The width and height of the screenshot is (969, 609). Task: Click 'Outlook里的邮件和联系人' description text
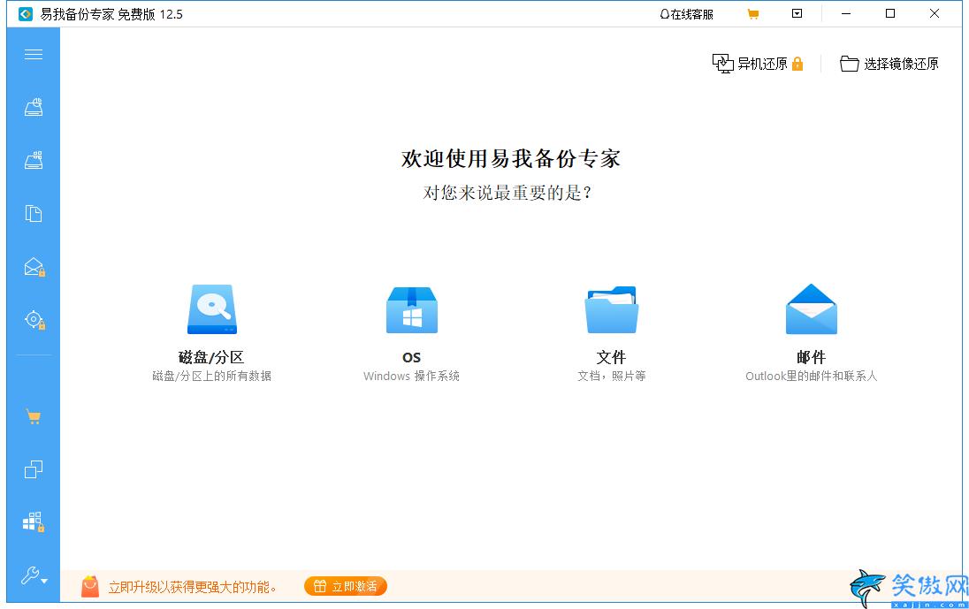pos(811,377)
